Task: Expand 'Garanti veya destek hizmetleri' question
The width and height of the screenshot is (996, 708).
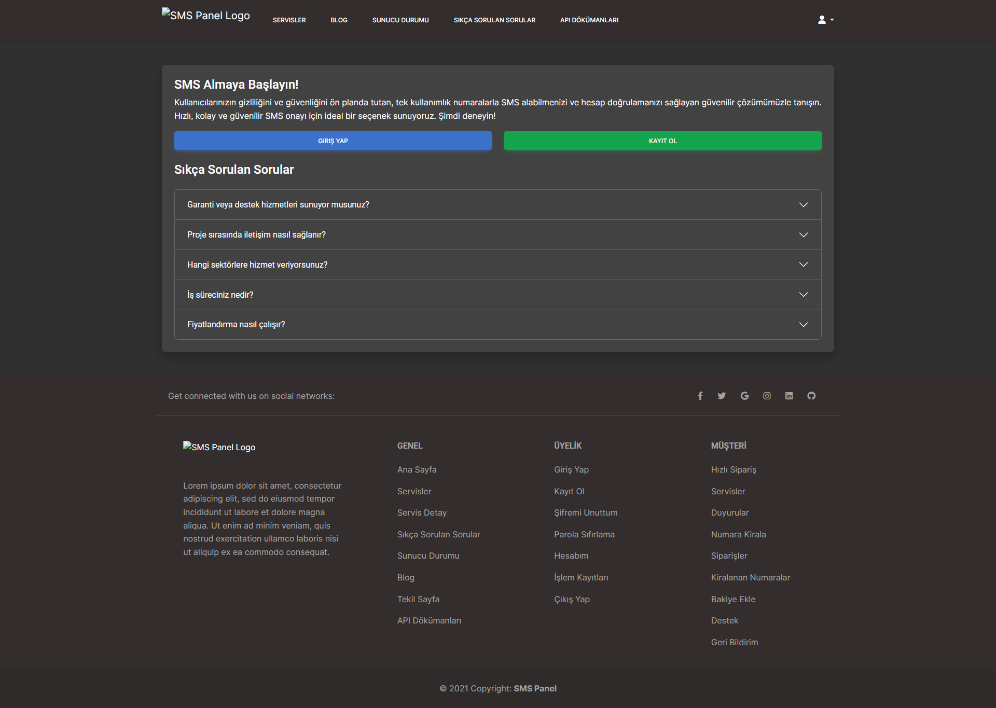Action: (x=497, y=205)
